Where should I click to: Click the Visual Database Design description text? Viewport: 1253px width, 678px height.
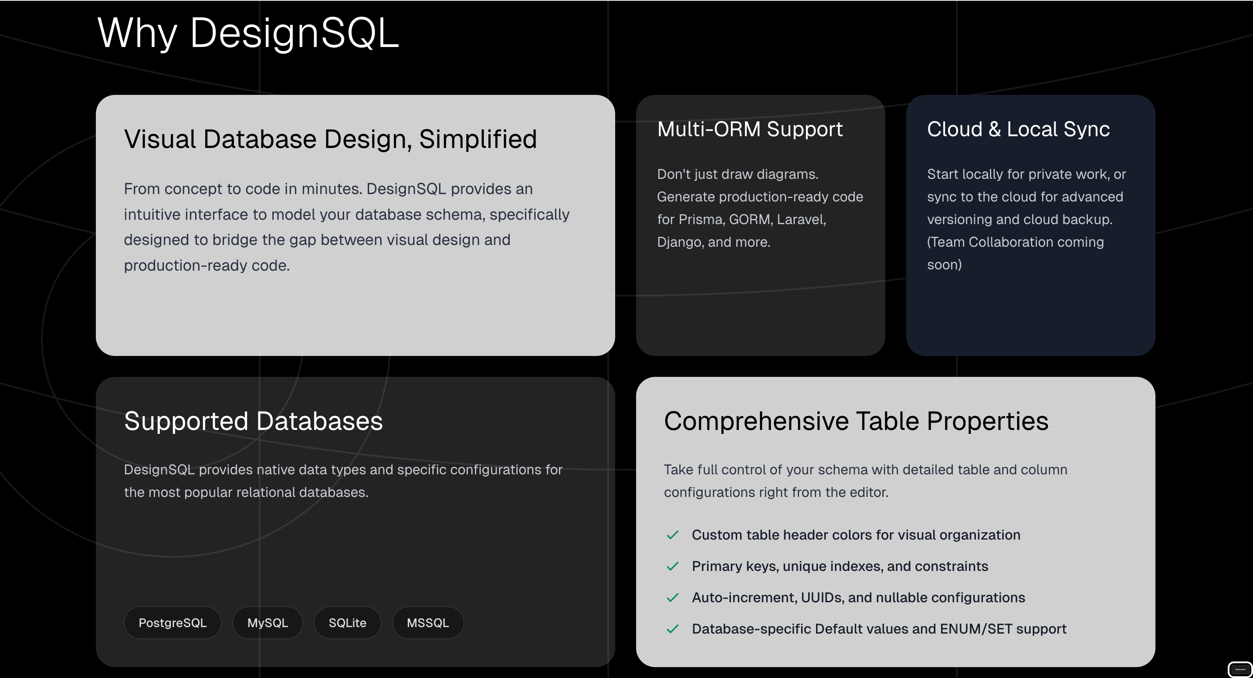pyautogui.click(x=347, y=226)
